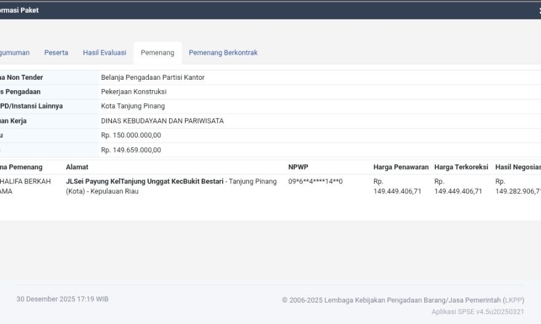Go to the Hasil Evaluasi tab
Viewport: 541px width, 324px height.
point(105,53)
